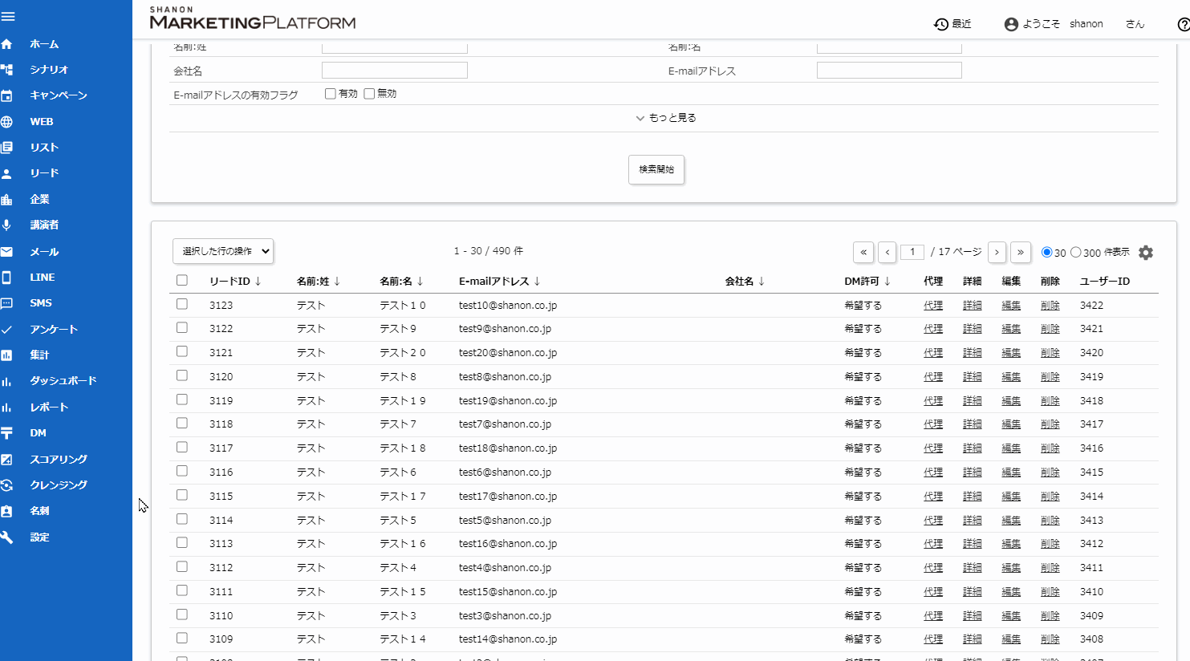Go to next page arrow button
The width and height of the screenshot is (1190, 661).
(997, 252)
